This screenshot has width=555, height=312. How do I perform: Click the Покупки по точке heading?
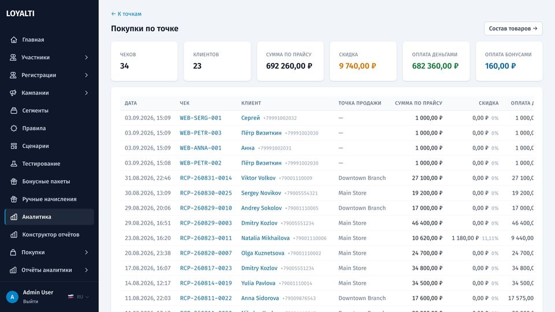145,29
